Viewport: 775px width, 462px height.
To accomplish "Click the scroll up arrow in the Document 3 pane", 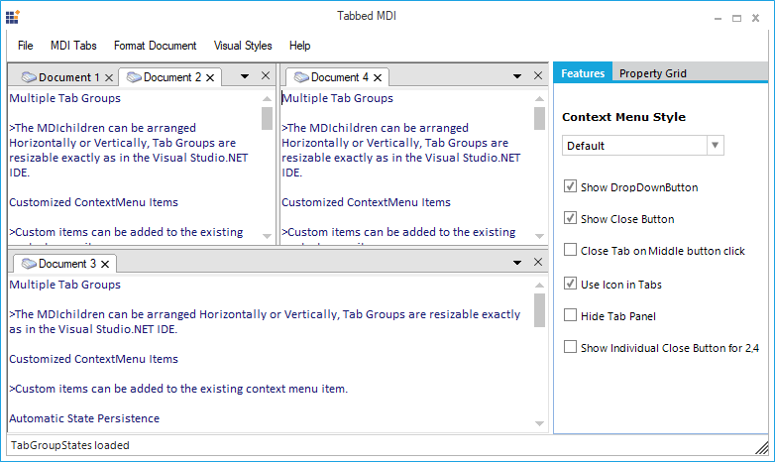I will point(539,285).
